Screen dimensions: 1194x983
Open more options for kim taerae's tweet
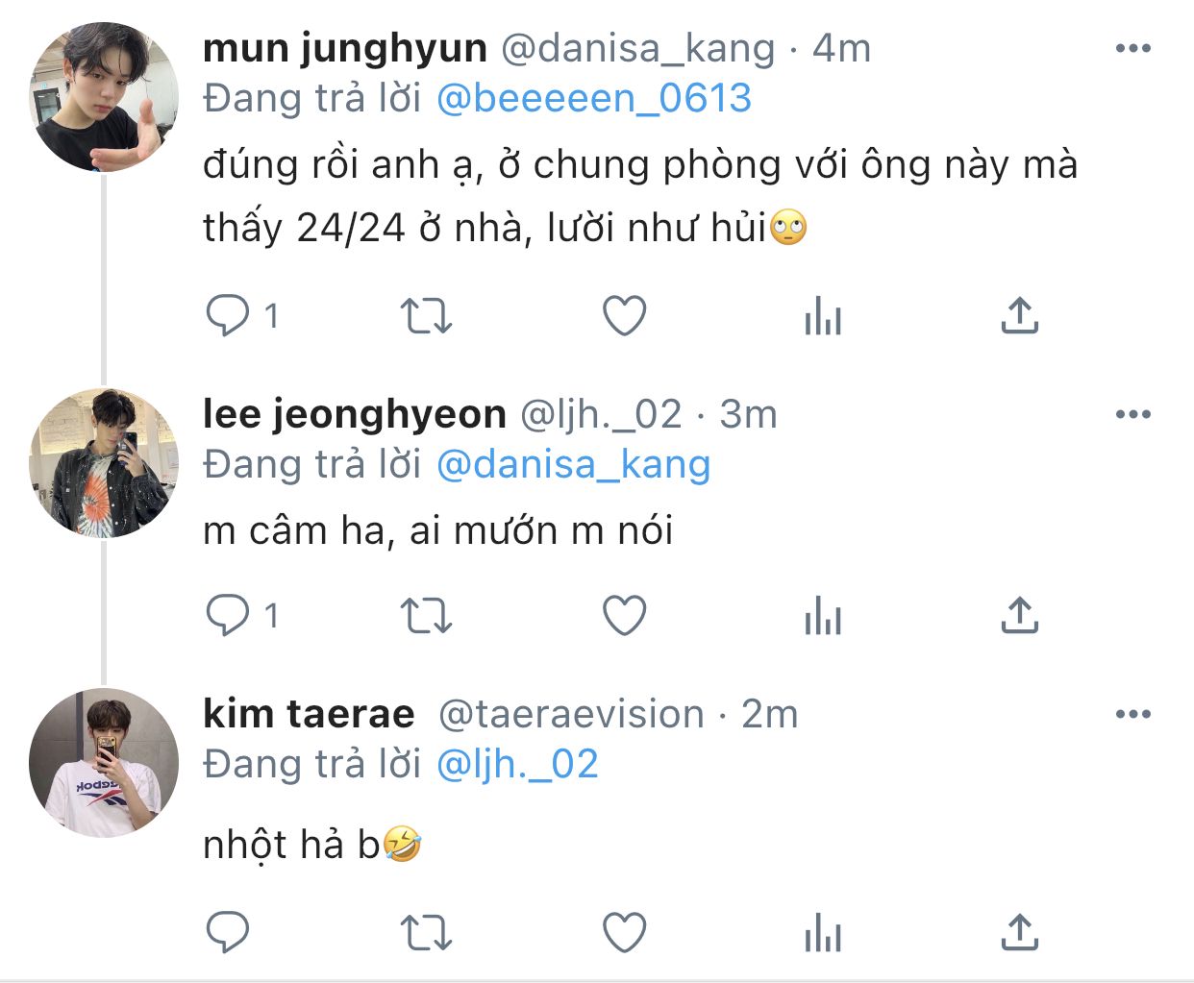[1133, 714]
